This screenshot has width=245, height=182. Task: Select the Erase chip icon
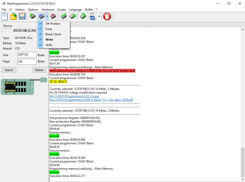(53, 17)
